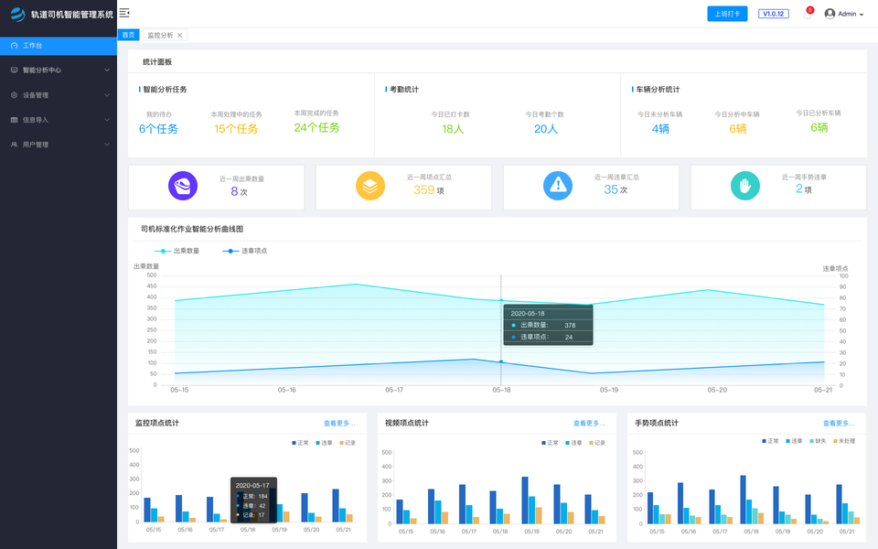Viewport: 878px width, 549px height.
Task: Expand 用户管理 menu chevron
Action: pyautogui.click(x=107, y=145)
